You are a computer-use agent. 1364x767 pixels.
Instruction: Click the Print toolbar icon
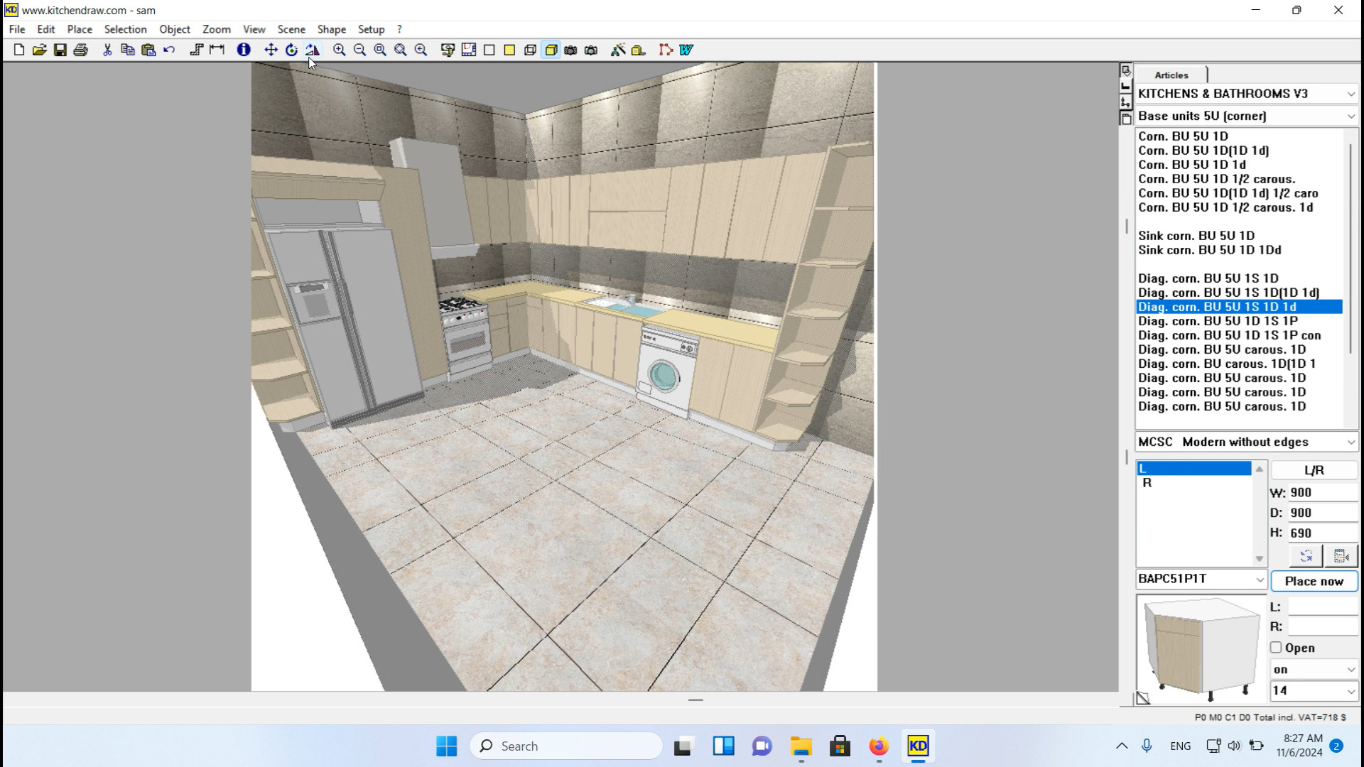tap(81, 50)
